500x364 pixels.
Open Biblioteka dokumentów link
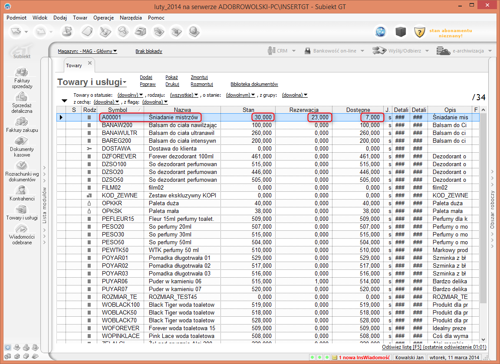coord(254,85)
